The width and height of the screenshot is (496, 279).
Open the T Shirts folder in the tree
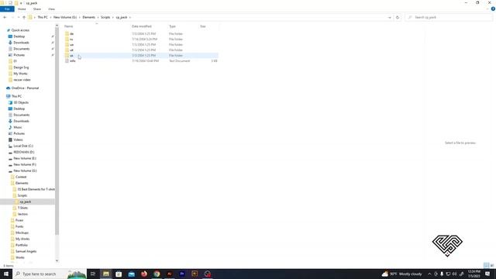pyautogui.click(x=22, y=208)
